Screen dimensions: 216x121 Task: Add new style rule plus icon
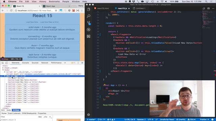50,117
